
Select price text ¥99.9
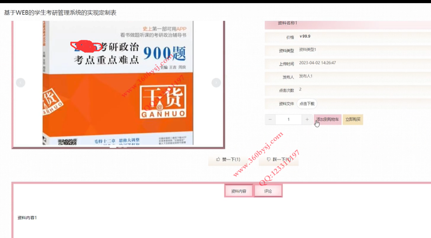click(x=305, y=36)
